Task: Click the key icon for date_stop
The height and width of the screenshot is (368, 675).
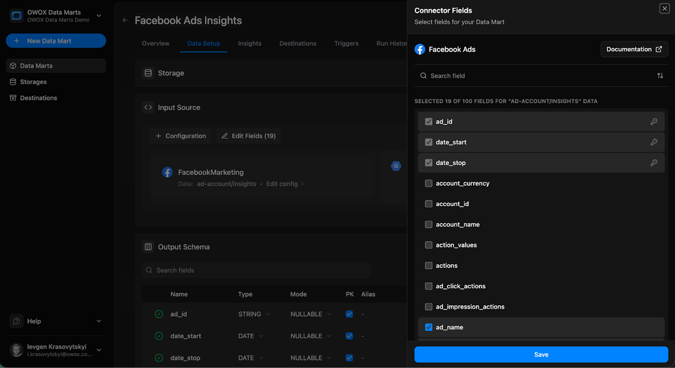Action: 654,163
